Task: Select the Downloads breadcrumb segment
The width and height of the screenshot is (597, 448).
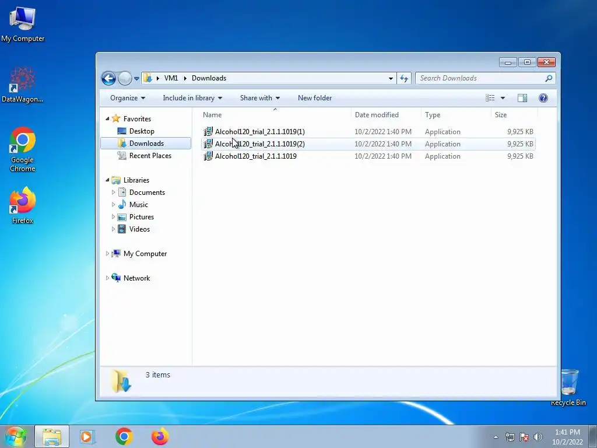Action: coord(209,78)
